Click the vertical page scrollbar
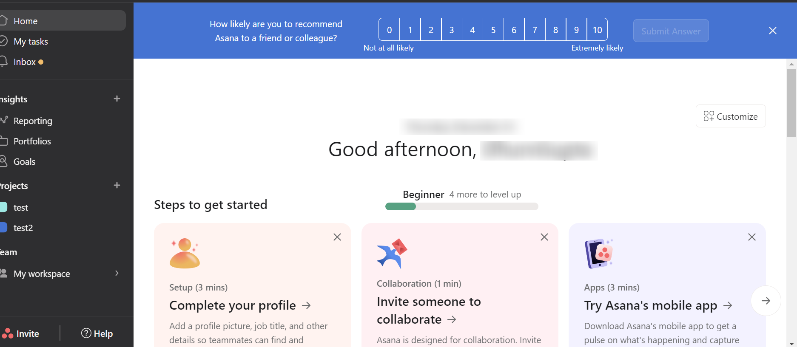This screenshot has width=797, height=347. 791,103
